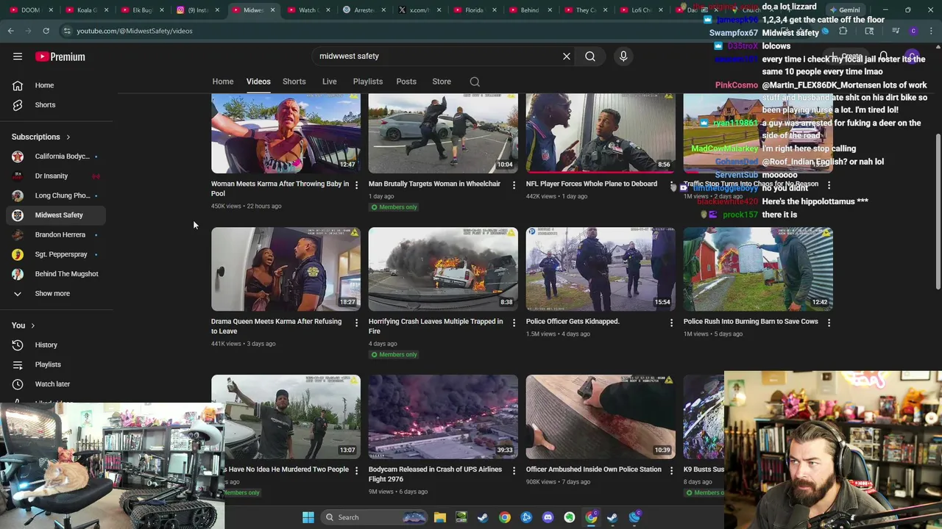Image resolution: width=942 pixels, height=529 pixels.
Task: Open the YouTube hamburger guide menu
Action: 18,57
